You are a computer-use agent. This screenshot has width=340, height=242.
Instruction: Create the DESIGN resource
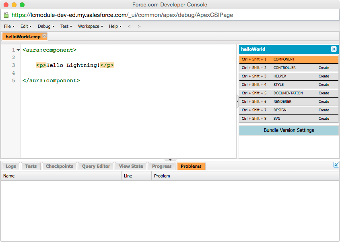pos(324,110)
